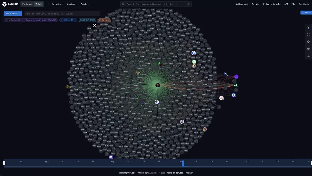Switch to Exchange mode
Viewport: 312px width, 176px height.
click(27, 4)
